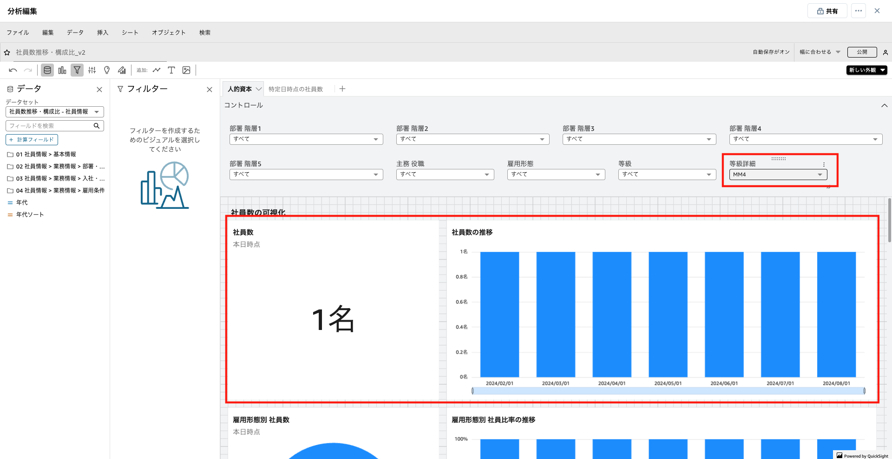This screenshot has height=459, width=892.
Task: Click the chart date range slider bar
Action: pos(668,391)
